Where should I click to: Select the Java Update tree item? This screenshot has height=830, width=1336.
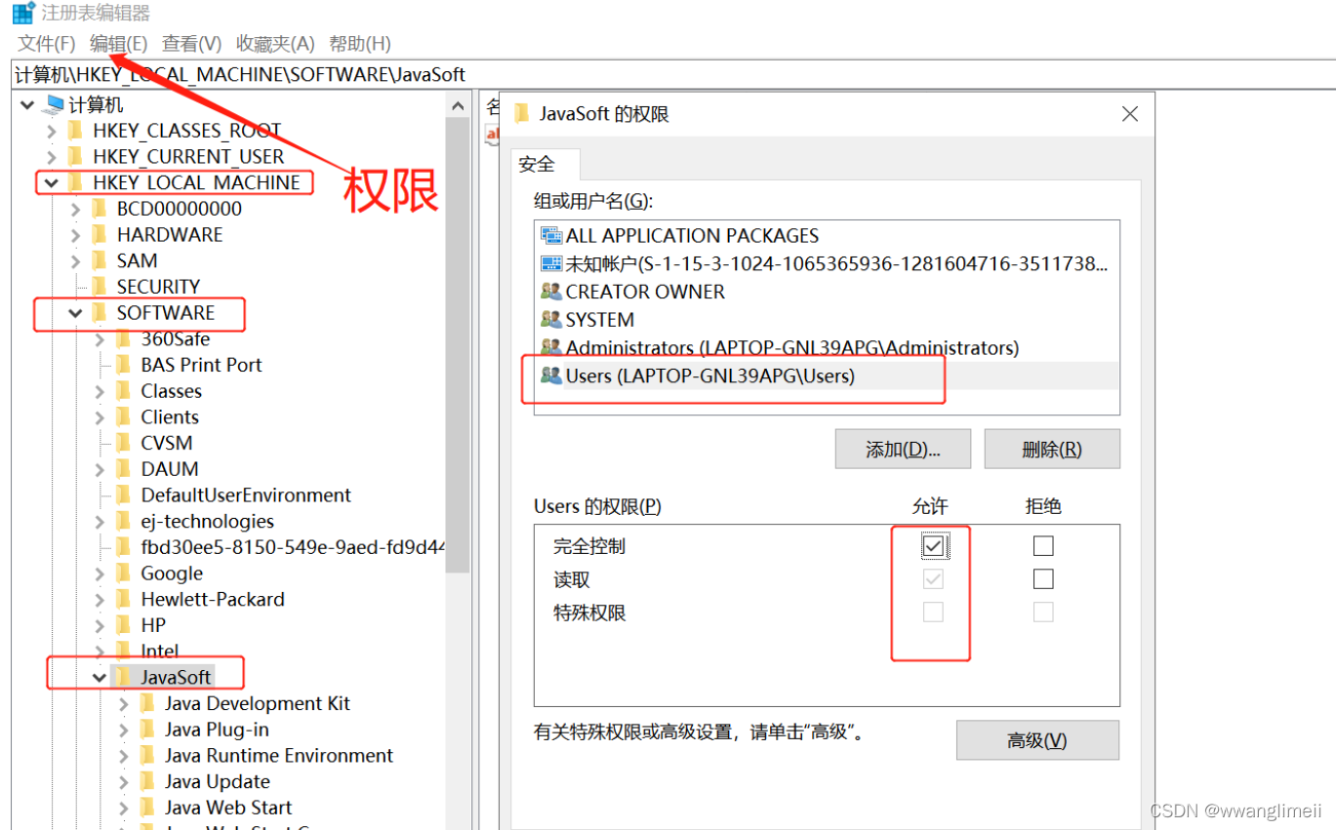(217, 781)
